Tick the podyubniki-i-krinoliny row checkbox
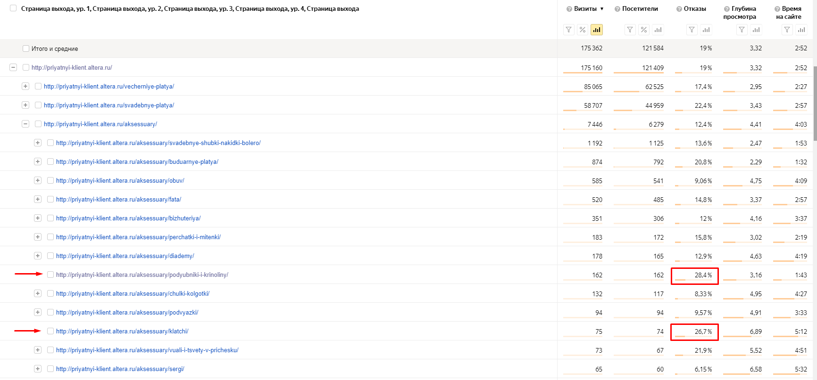The width and height of the screenshot is (817, 380). tap(50, 275)
